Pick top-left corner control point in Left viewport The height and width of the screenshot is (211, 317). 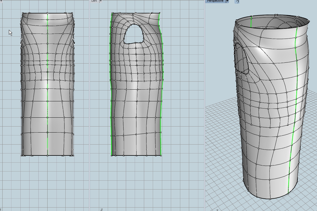(112, 13)
